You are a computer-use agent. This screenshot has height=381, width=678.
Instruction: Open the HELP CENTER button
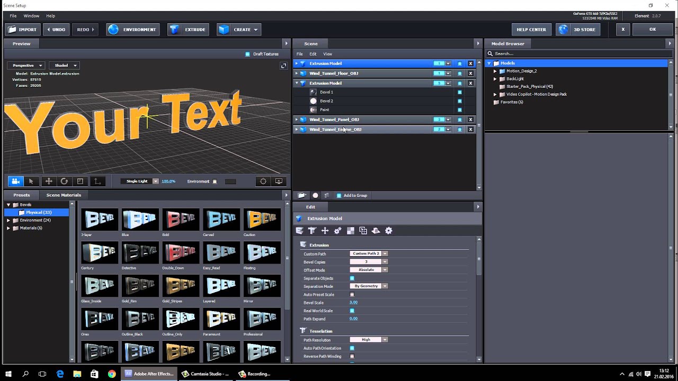pos(531,30)
